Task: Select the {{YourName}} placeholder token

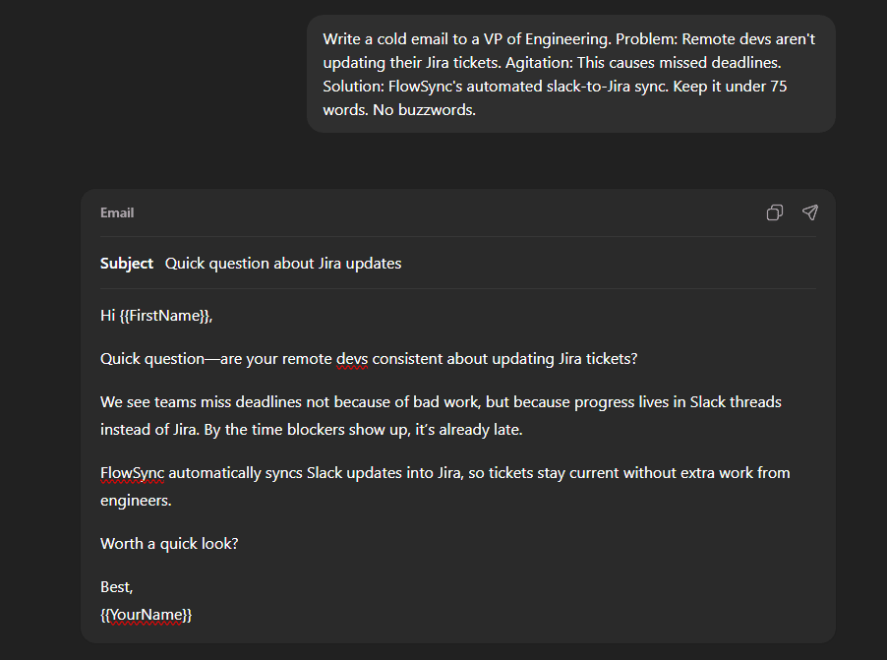Action: pyautogui.click(x=144, y=615)
